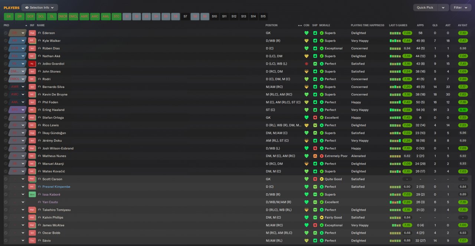This screenshot has width=475, height=246.
Task: Click the profile icon beside Rodri
Action: (x=39, y=79)
